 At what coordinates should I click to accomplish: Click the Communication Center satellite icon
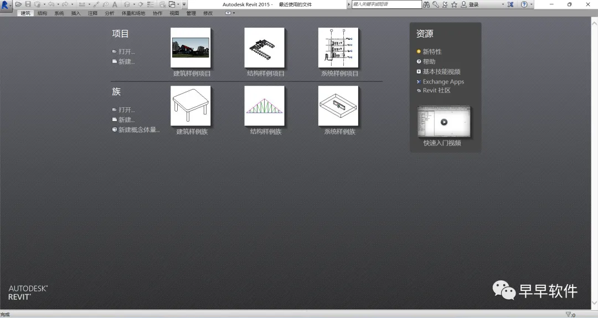445,4
